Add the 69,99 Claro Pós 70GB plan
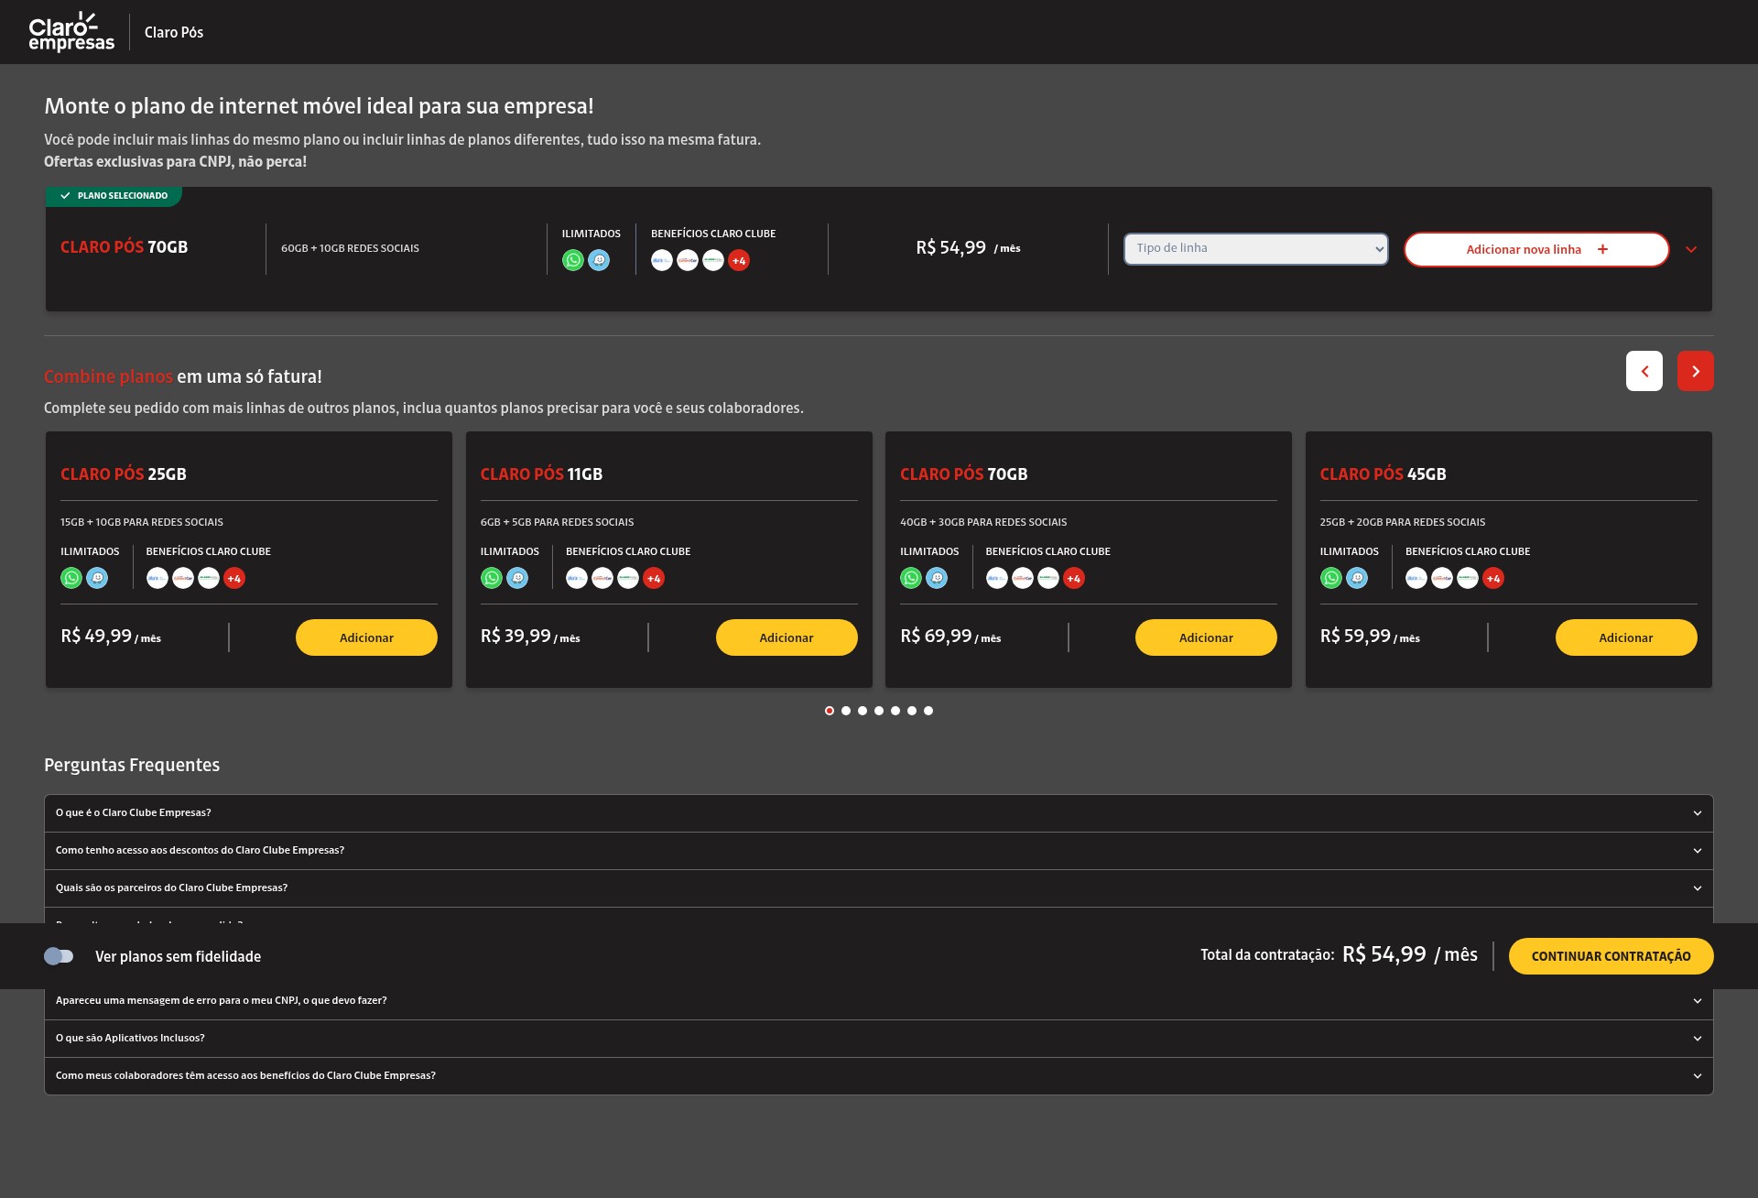This screenshot has height=1198, width=1758. point(1206,637)
